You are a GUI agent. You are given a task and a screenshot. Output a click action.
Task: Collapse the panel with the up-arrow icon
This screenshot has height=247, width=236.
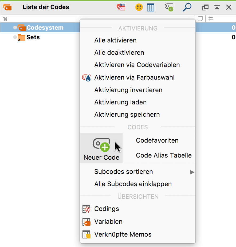point(217,7)
